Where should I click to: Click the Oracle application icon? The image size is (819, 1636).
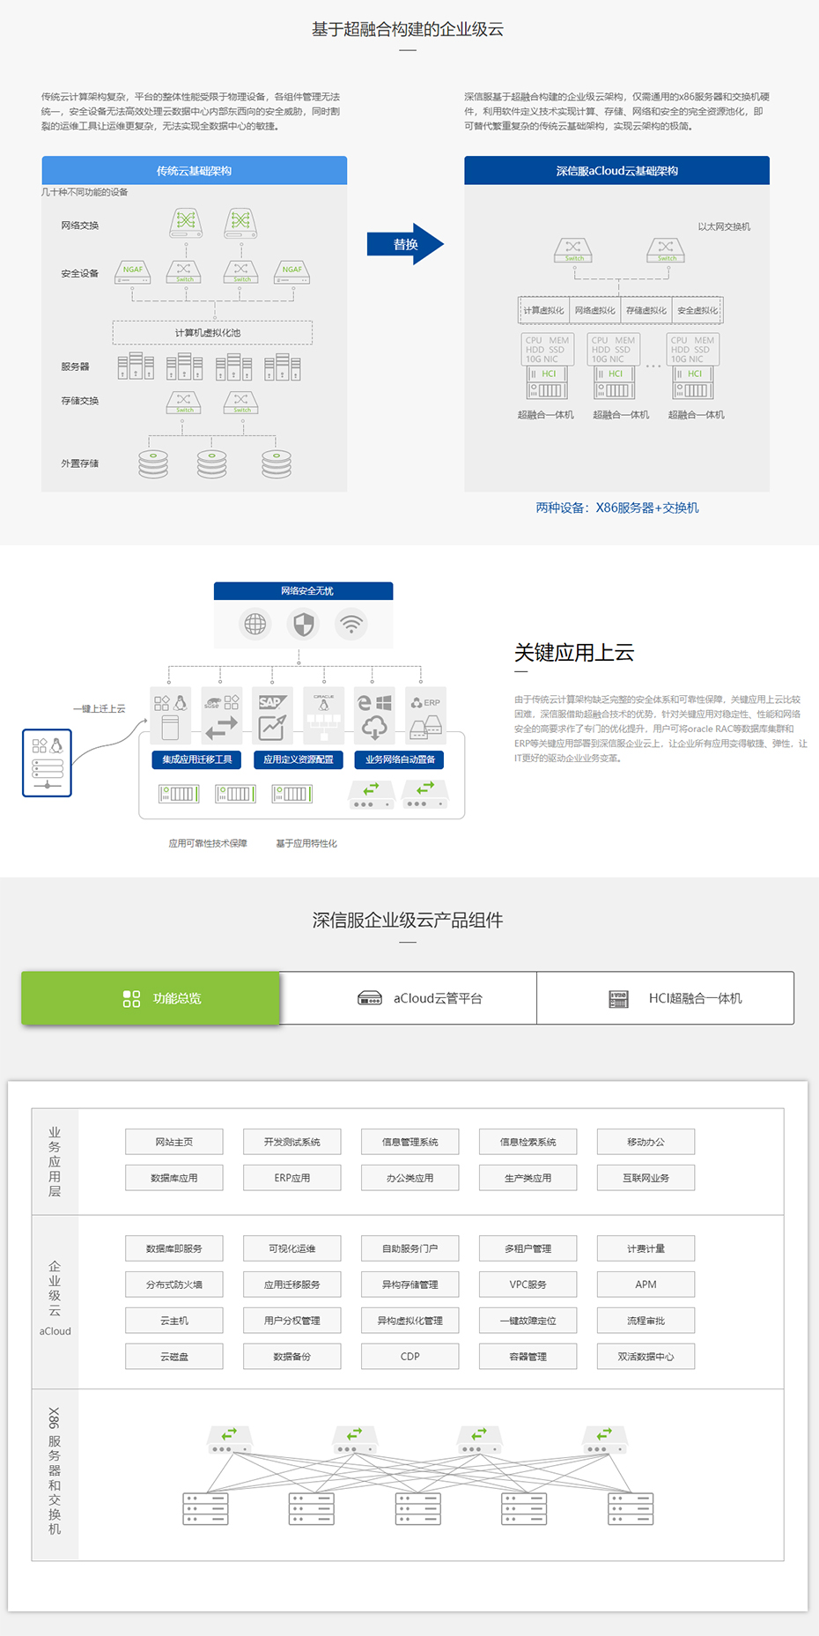[323, 715]
